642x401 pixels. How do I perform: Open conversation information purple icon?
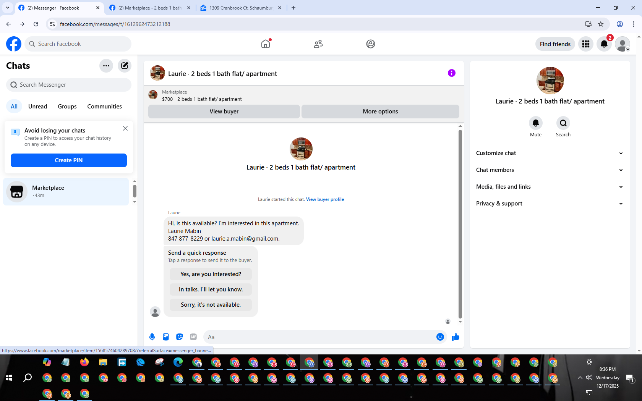tap(452, 73)
